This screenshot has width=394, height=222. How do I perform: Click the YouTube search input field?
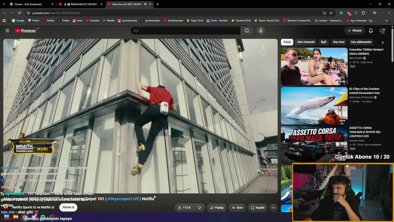click(x=185, y=31)
